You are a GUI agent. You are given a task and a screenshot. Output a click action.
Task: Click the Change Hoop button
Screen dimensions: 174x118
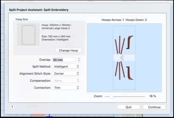pos(68,51)
